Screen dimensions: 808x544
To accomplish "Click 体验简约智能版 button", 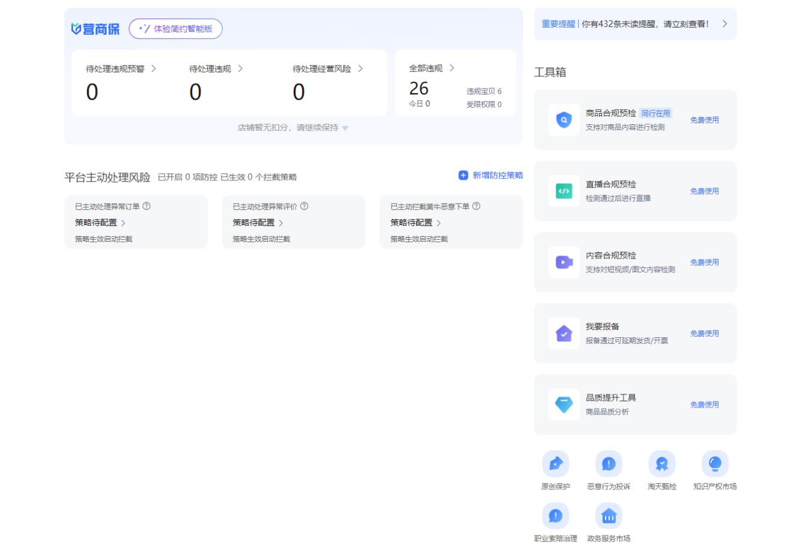I will point(175,29).
